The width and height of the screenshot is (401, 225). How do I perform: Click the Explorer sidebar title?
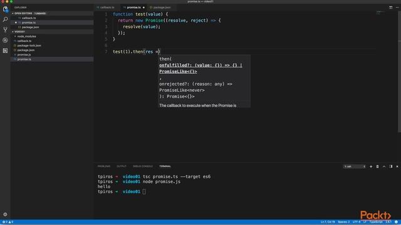[x=21, y=7]
